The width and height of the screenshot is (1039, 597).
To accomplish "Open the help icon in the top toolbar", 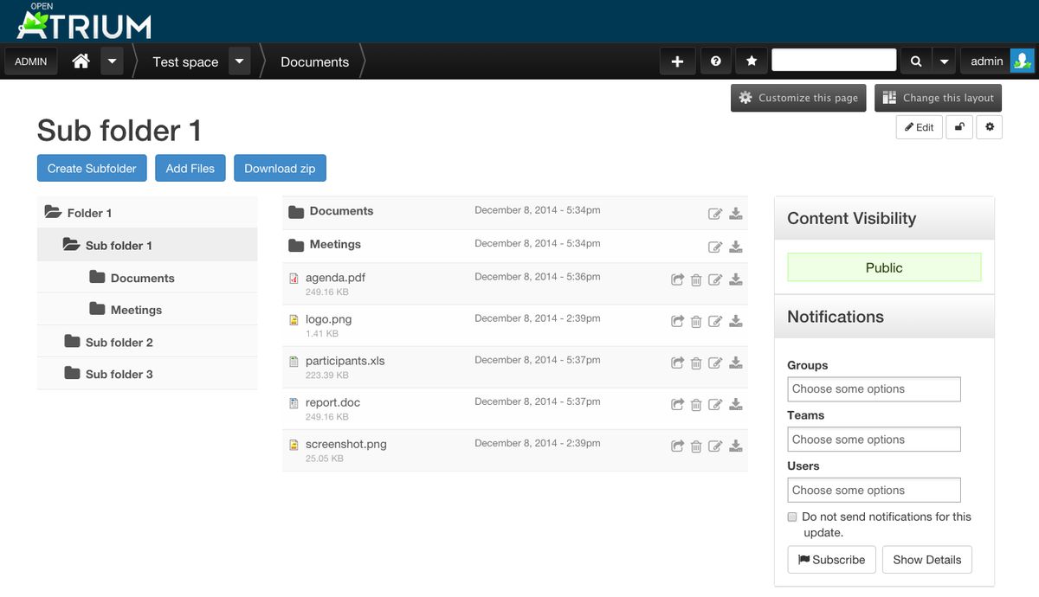I will coord(714,61).
